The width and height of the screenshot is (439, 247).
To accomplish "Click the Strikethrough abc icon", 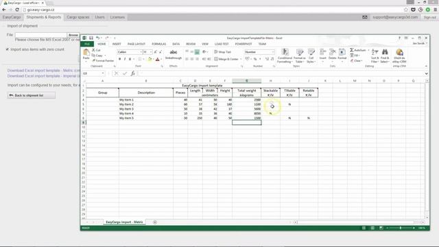I will pos(174,52).
